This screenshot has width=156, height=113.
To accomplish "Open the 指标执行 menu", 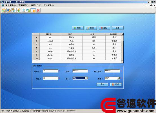I will point(36,5).
